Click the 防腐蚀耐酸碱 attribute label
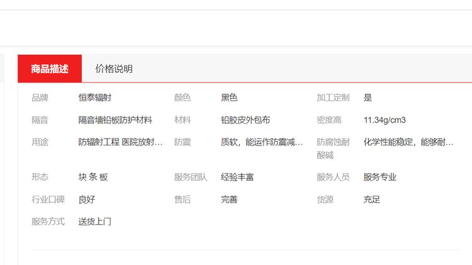 pyautogui.click(x=333, y=149)
